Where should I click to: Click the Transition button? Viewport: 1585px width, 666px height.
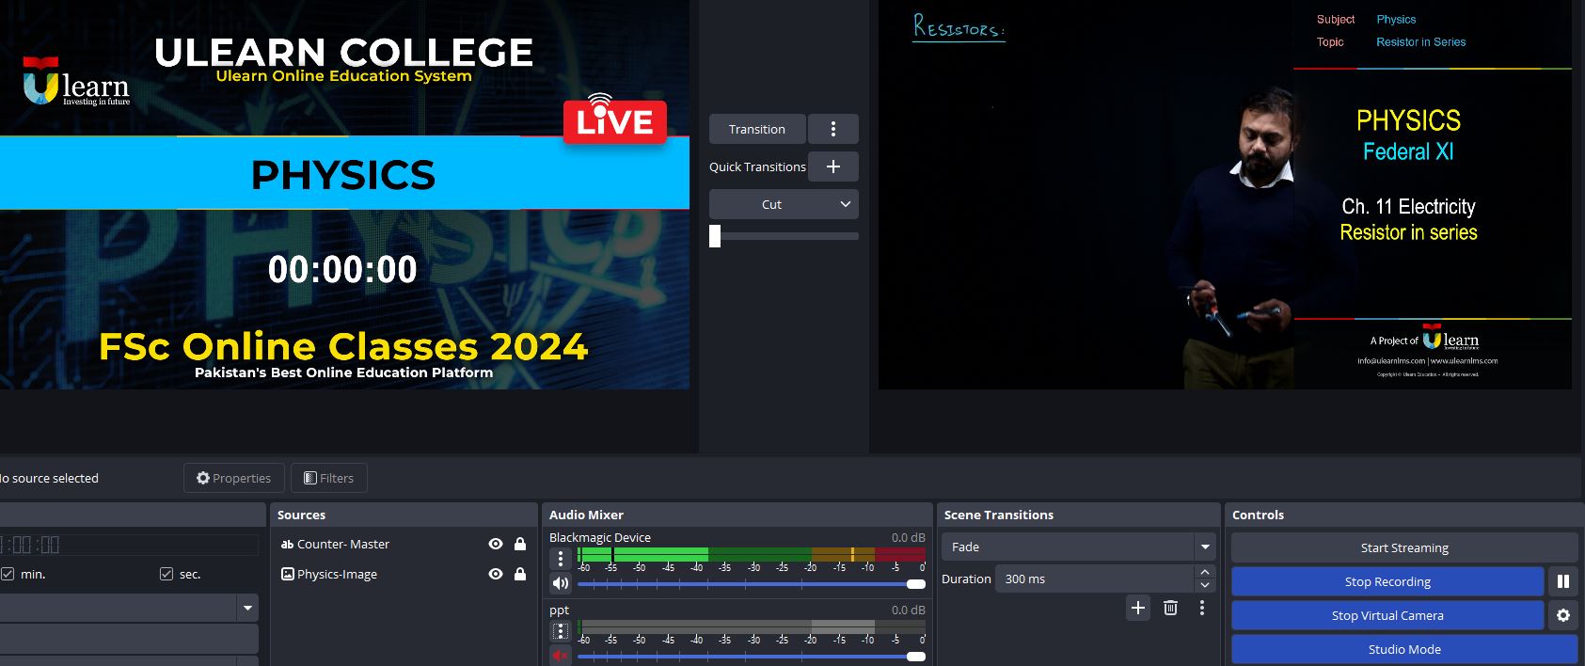coord(757,129)
